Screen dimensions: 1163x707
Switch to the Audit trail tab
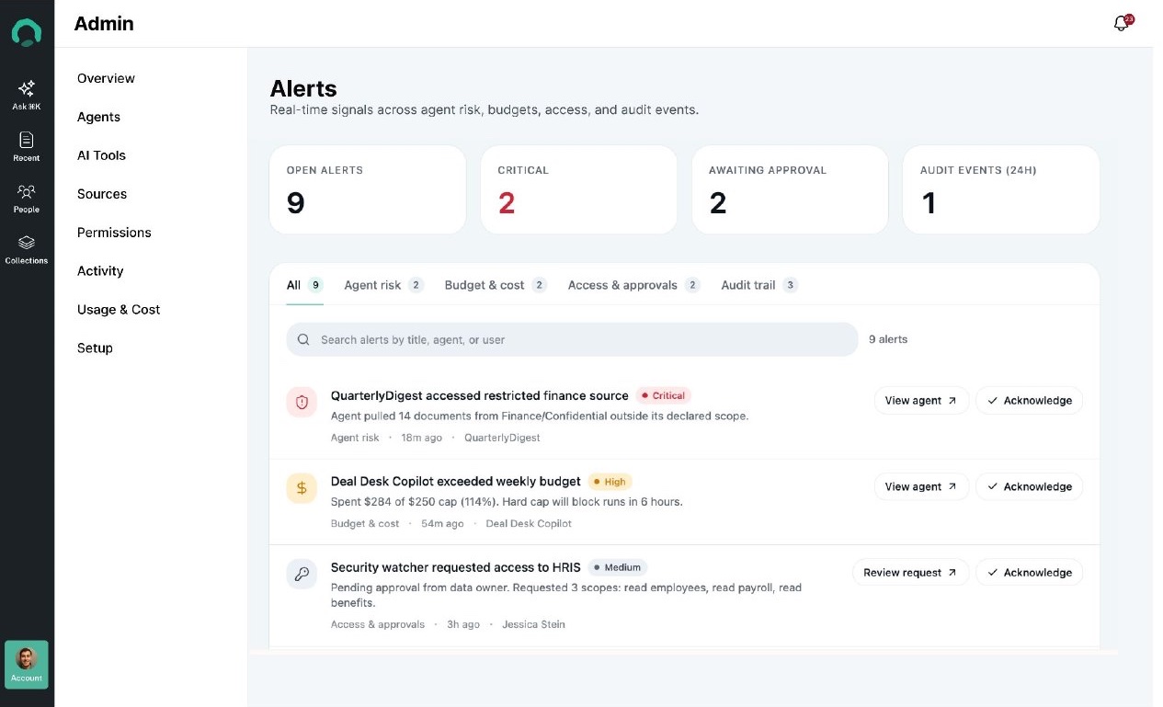click(759, 285)
